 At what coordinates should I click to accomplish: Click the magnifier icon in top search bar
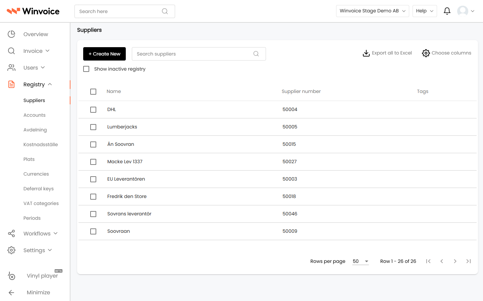[x=165, y=11]
